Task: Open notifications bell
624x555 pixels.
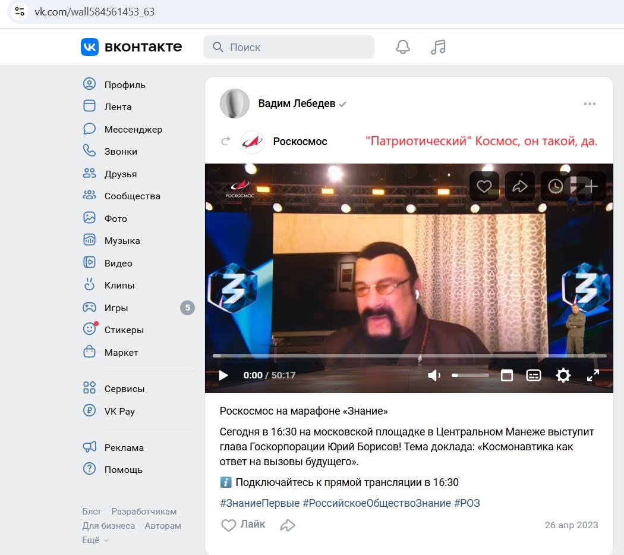Action: [403, 47]
